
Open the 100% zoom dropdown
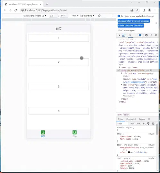click(x=75, y=16)
